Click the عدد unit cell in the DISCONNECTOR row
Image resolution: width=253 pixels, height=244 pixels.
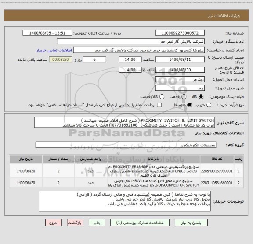click(x=90, y=183)
